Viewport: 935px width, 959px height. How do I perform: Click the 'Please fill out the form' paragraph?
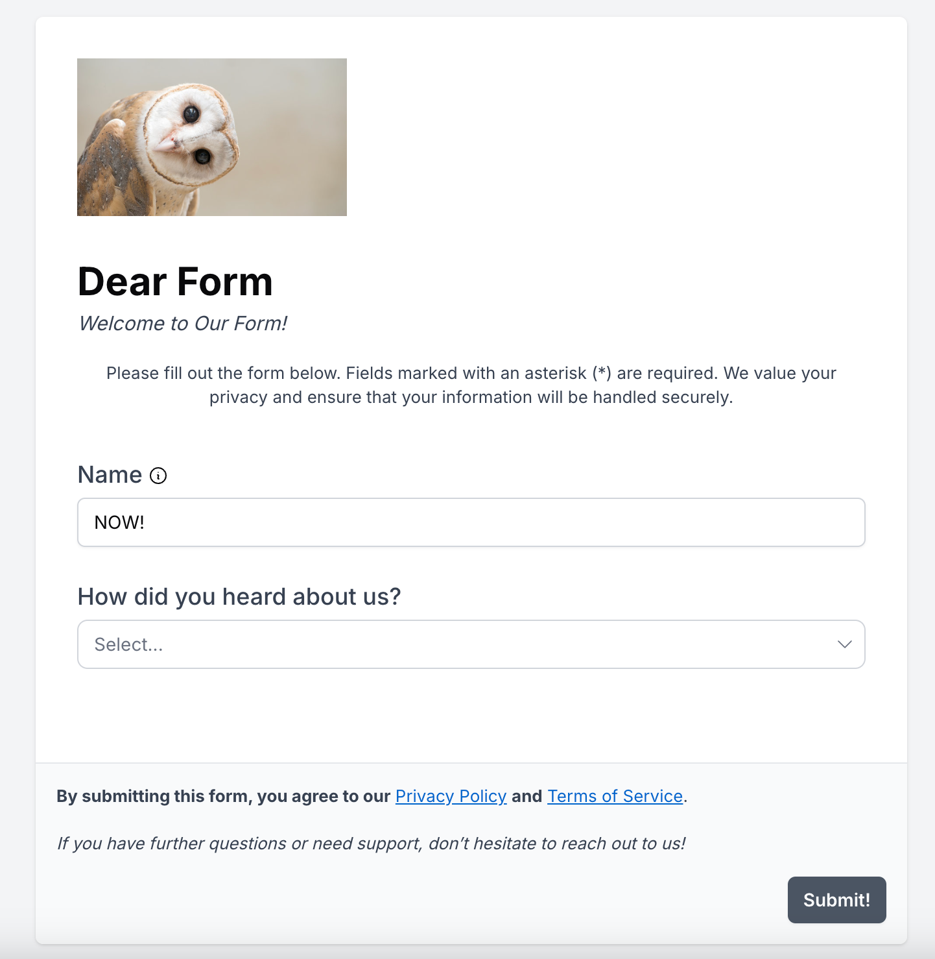click(471, 385)
